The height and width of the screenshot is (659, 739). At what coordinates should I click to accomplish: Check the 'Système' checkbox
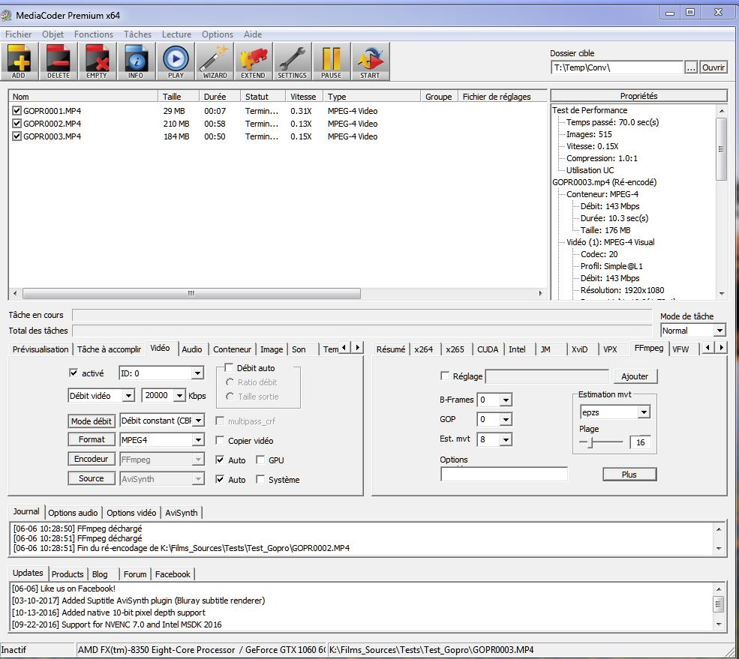(260, 479)
